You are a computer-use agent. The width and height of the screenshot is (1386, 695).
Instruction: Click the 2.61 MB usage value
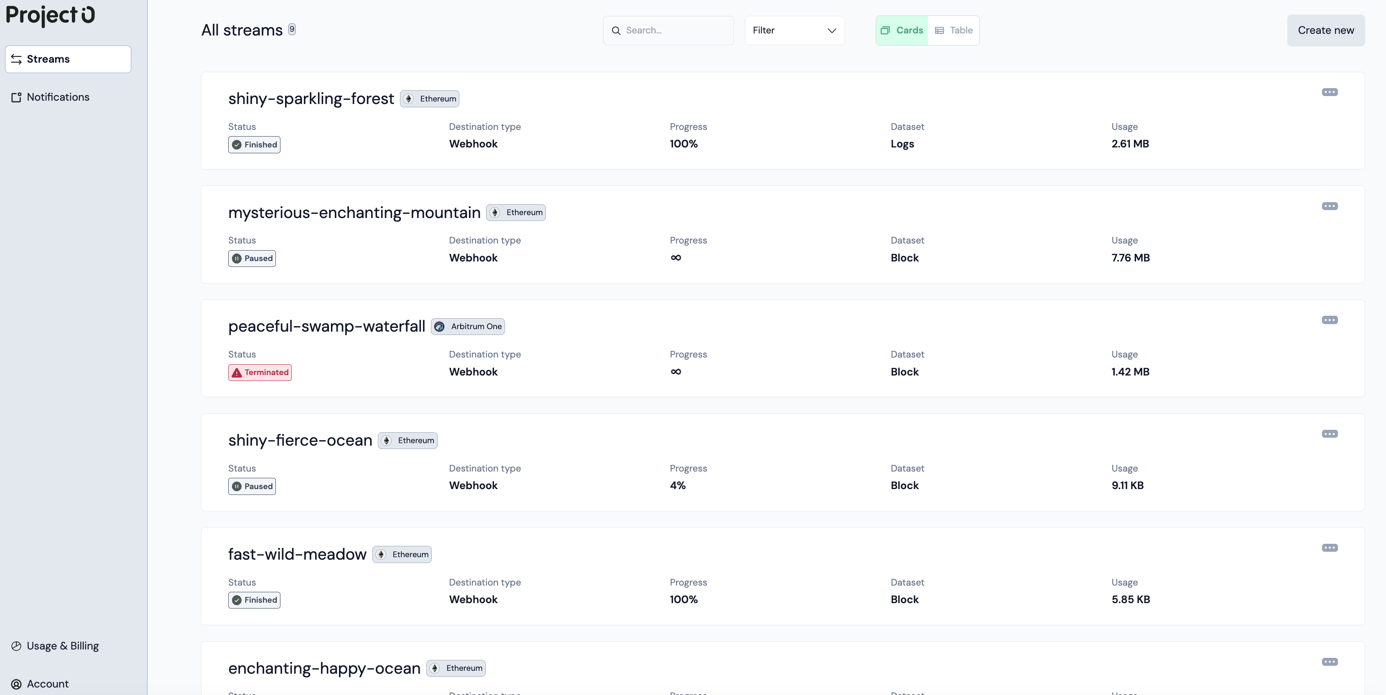click(1130, 144)
